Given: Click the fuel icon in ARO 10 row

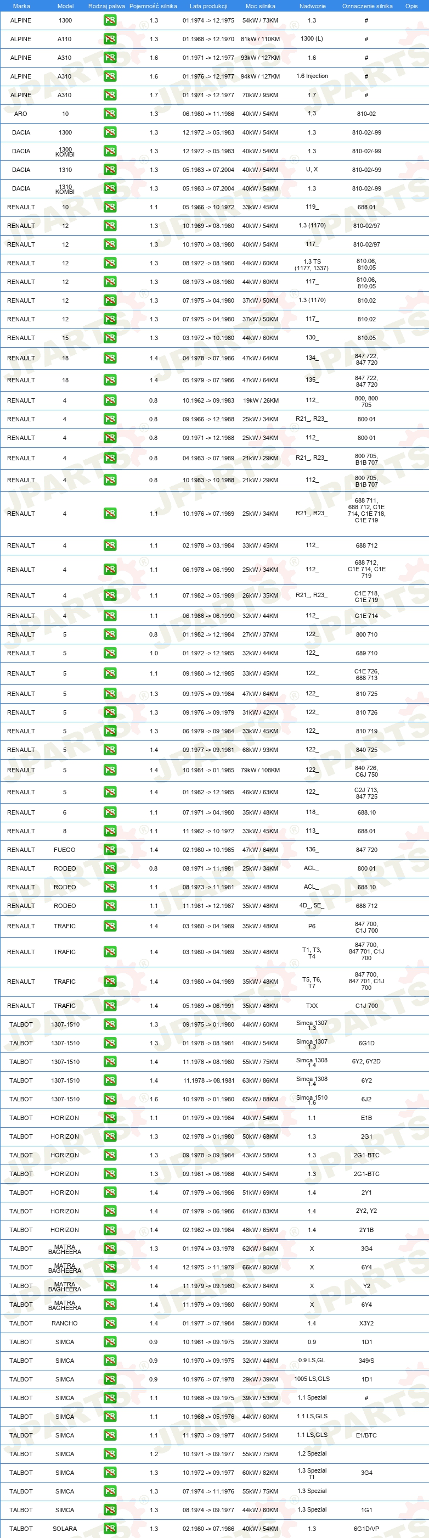Looking at the screenshot, I should [x=110, y=114].
